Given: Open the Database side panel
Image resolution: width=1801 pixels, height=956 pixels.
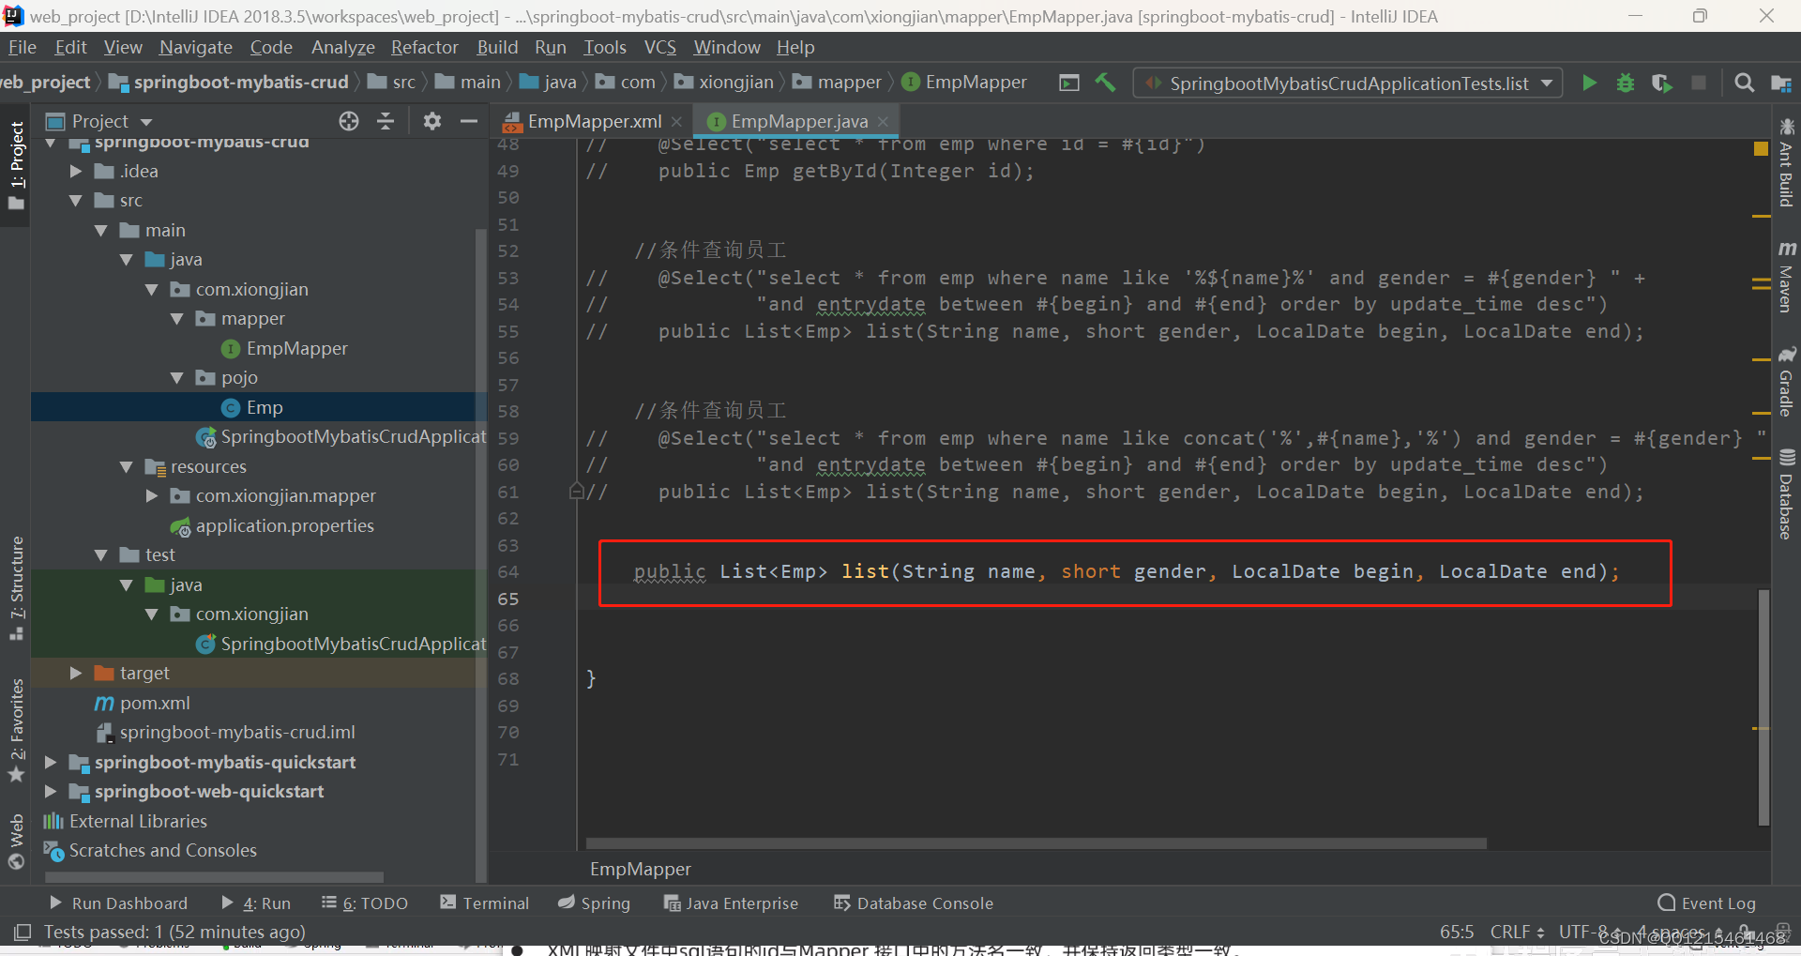Looking at the screenshot, I should (x=1786, y=494).
